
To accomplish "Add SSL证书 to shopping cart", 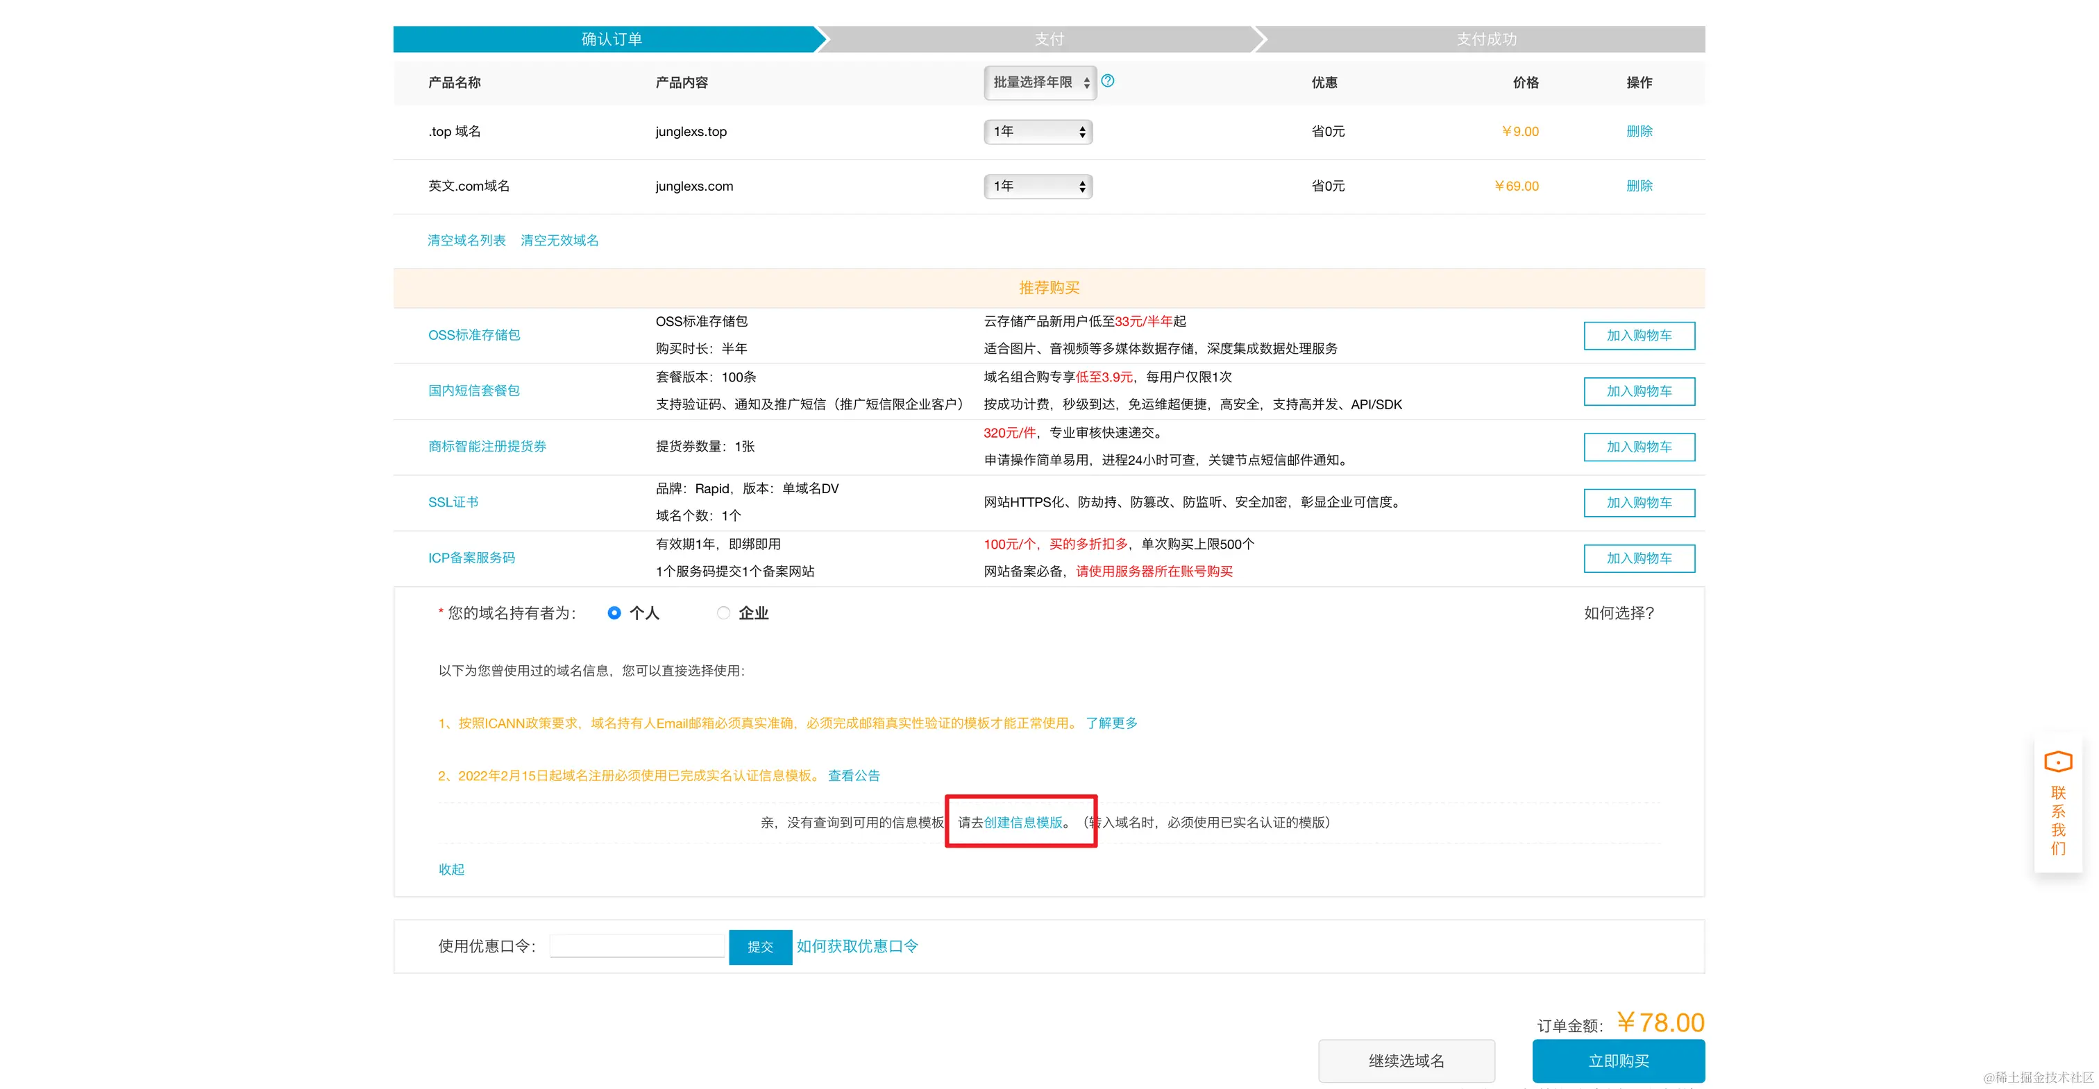I will [1639, 503].
